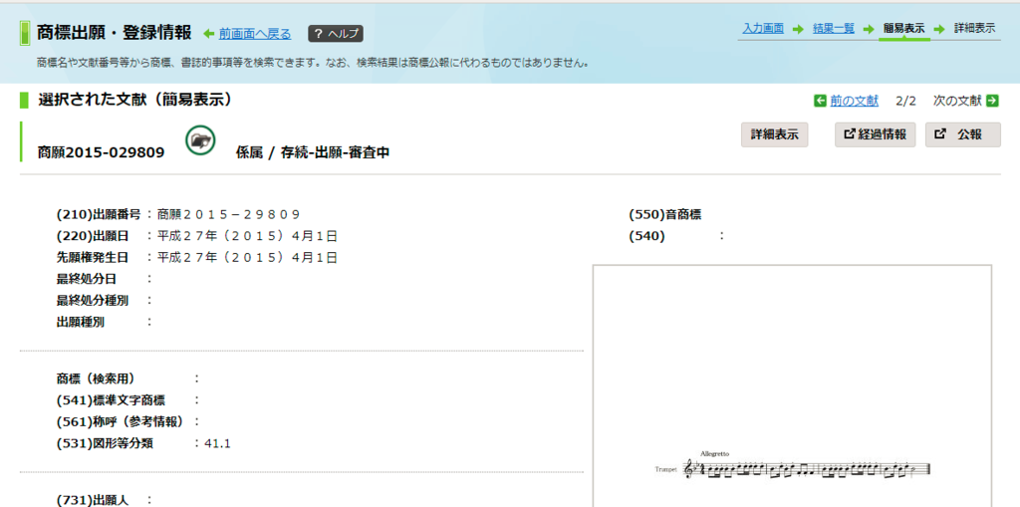
Task: Click 次の文献 next document text
Action: point(957,101)
